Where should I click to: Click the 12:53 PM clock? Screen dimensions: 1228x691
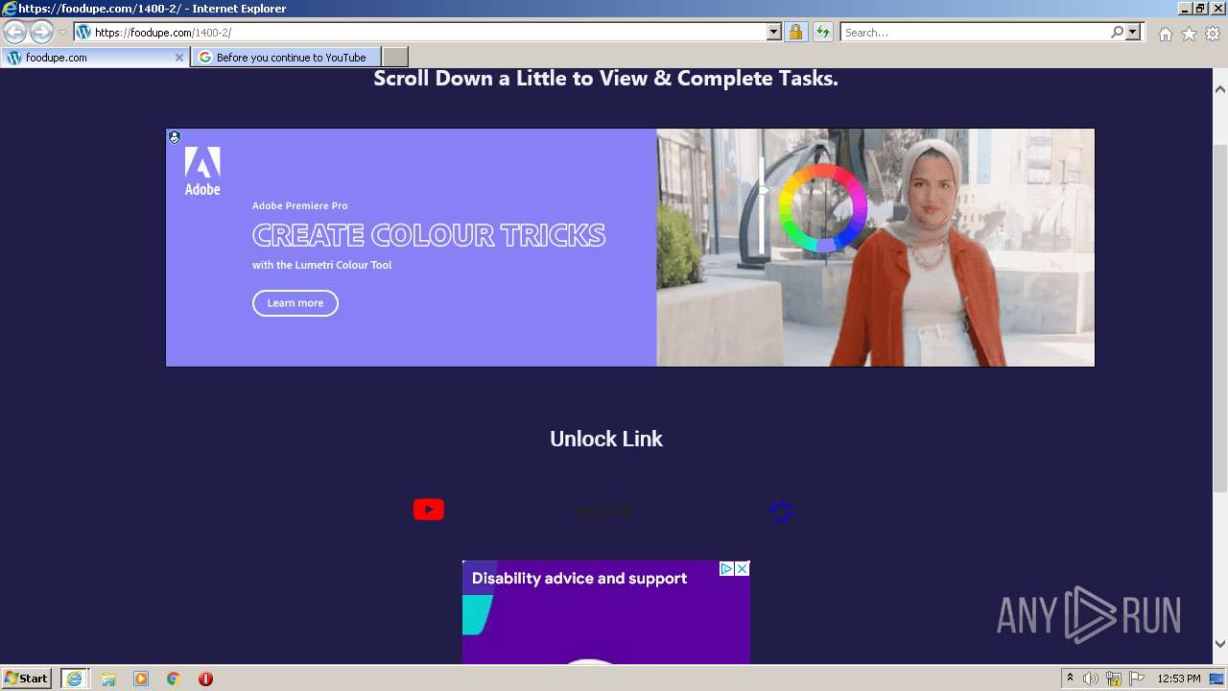[x=1179, y=679]
